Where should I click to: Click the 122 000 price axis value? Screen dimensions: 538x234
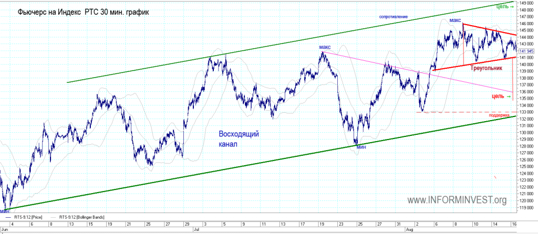click(526, 187)
